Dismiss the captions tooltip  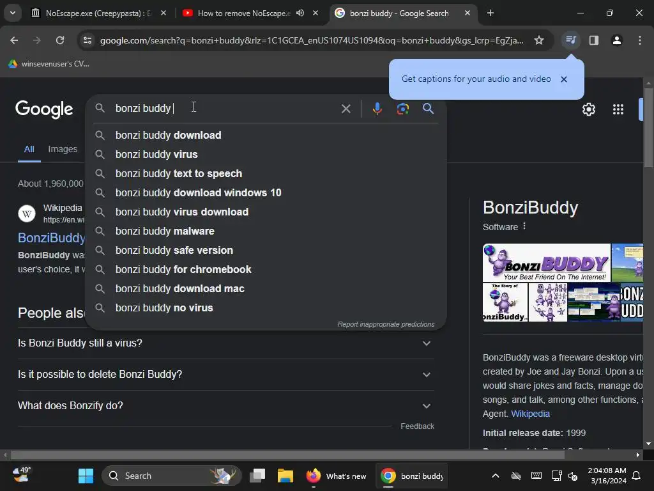click(x=564, y=79)
